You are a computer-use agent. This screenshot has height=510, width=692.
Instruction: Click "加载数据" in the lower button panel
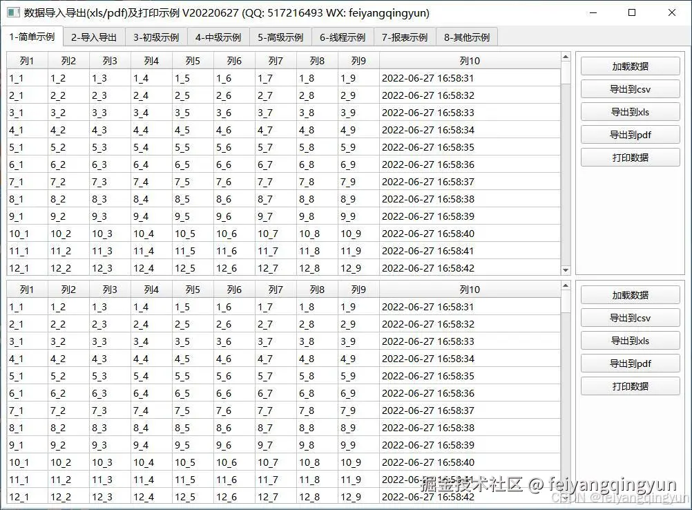pyautogui.click(x=629, y=295)
